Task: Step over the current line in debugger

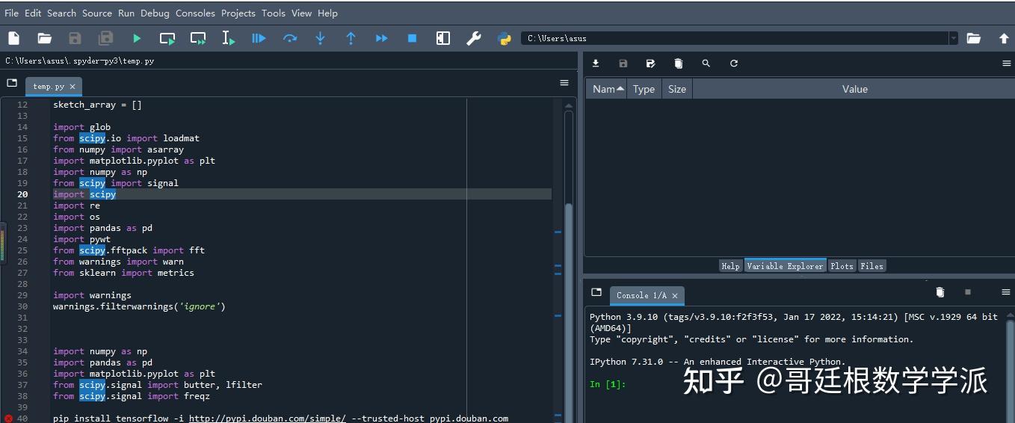Action: (290, 38)
